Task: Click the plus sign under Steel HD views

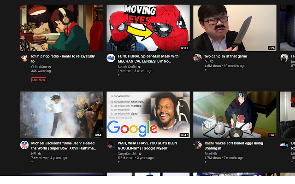Action: tap(205, 162)
